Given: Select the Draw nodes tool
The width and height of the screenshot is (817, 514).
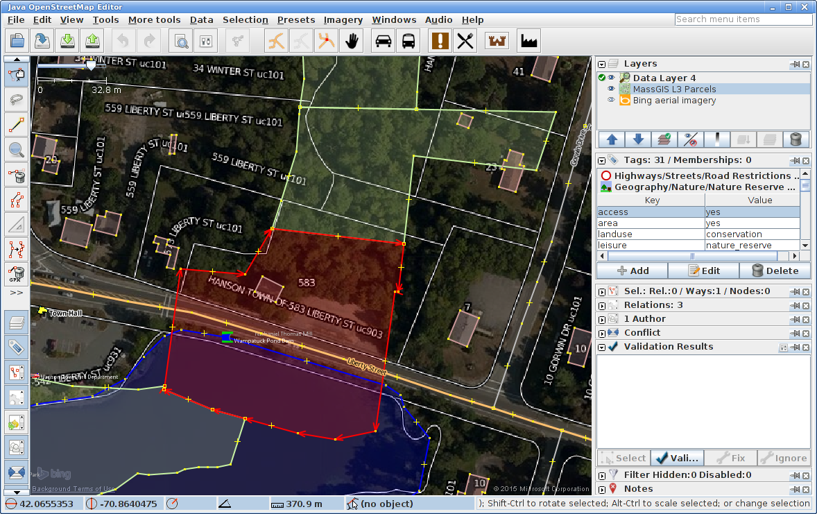Looking at the screenshot, I should tap(17, 125).
